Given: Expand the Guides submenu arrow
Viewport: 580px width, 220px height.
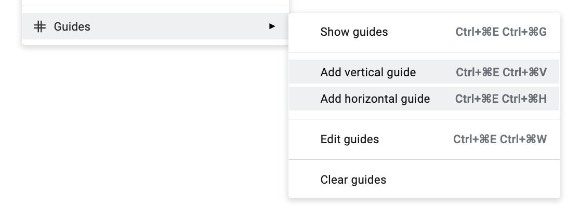Looking at the screenshot, I should [272, 26].
